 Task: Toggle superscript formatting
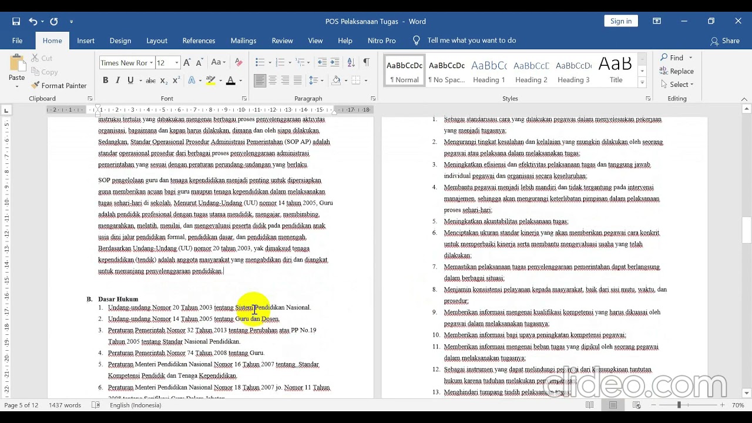(x=176, y=80)
